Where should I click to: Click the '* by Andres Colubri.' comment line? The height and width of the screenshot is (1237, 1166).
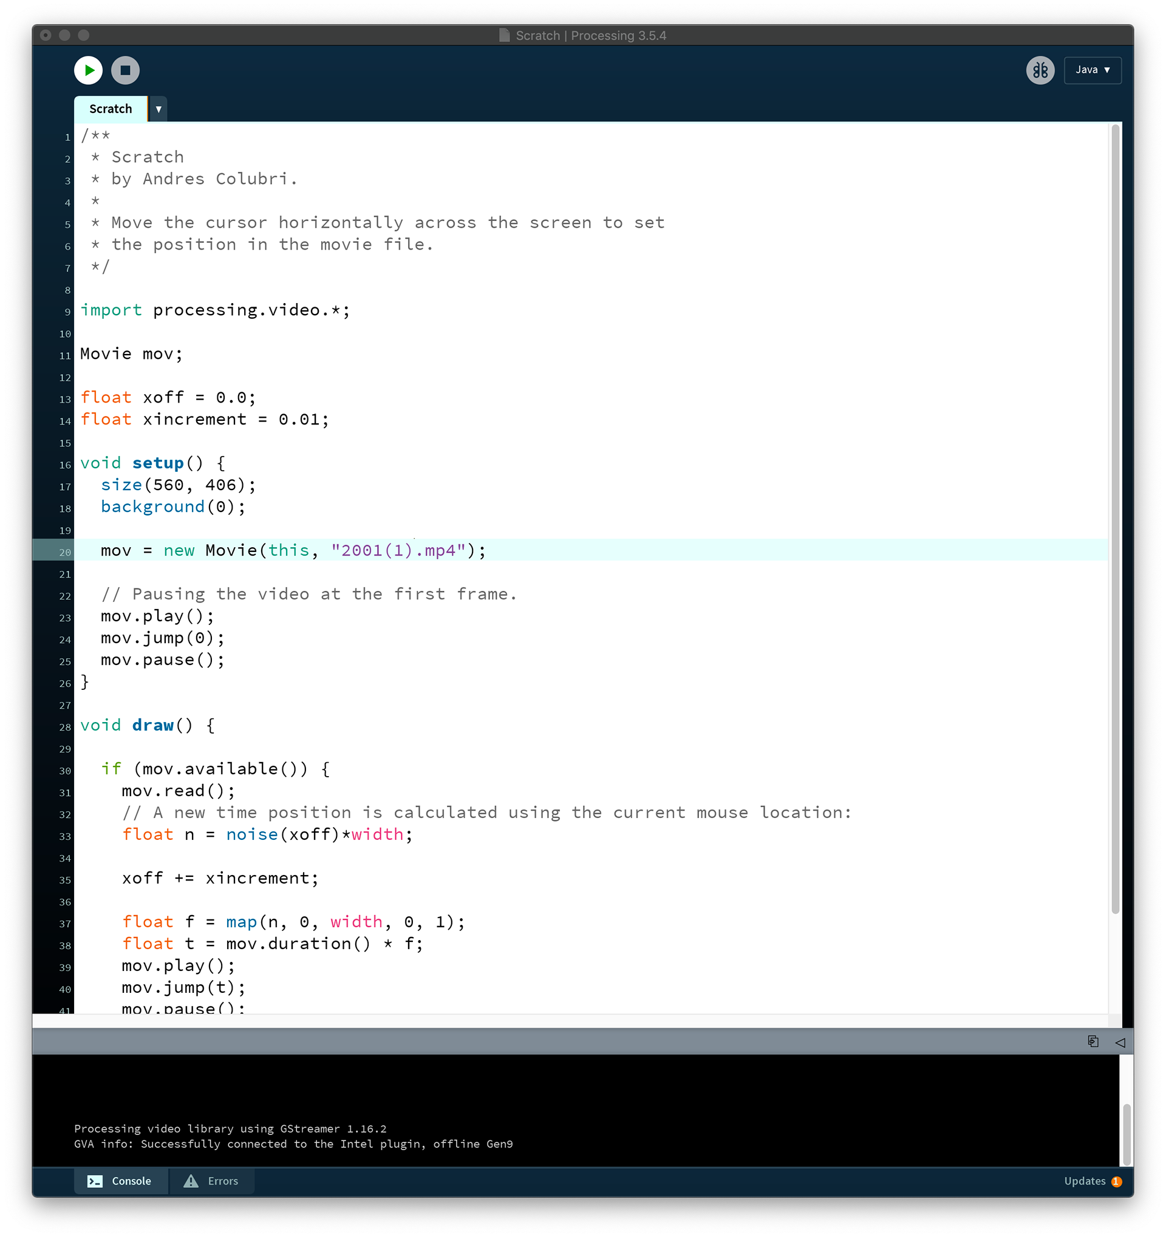[x=194, y=179]
